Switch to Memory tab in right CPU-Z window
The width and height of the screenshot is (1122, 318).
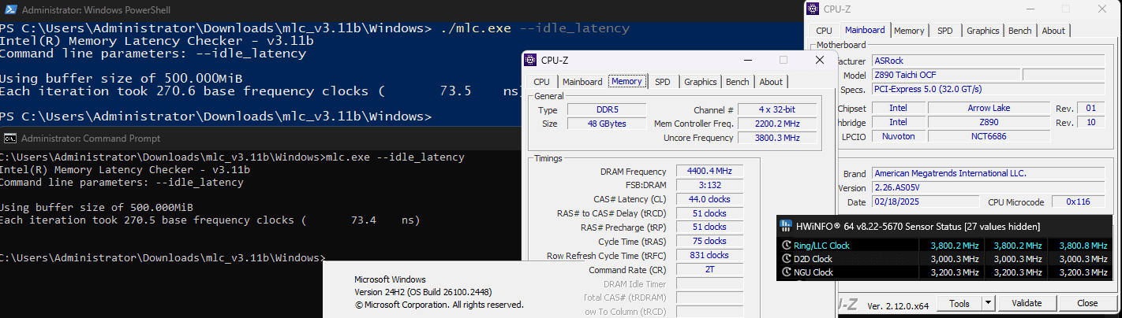tap(909, 31)
